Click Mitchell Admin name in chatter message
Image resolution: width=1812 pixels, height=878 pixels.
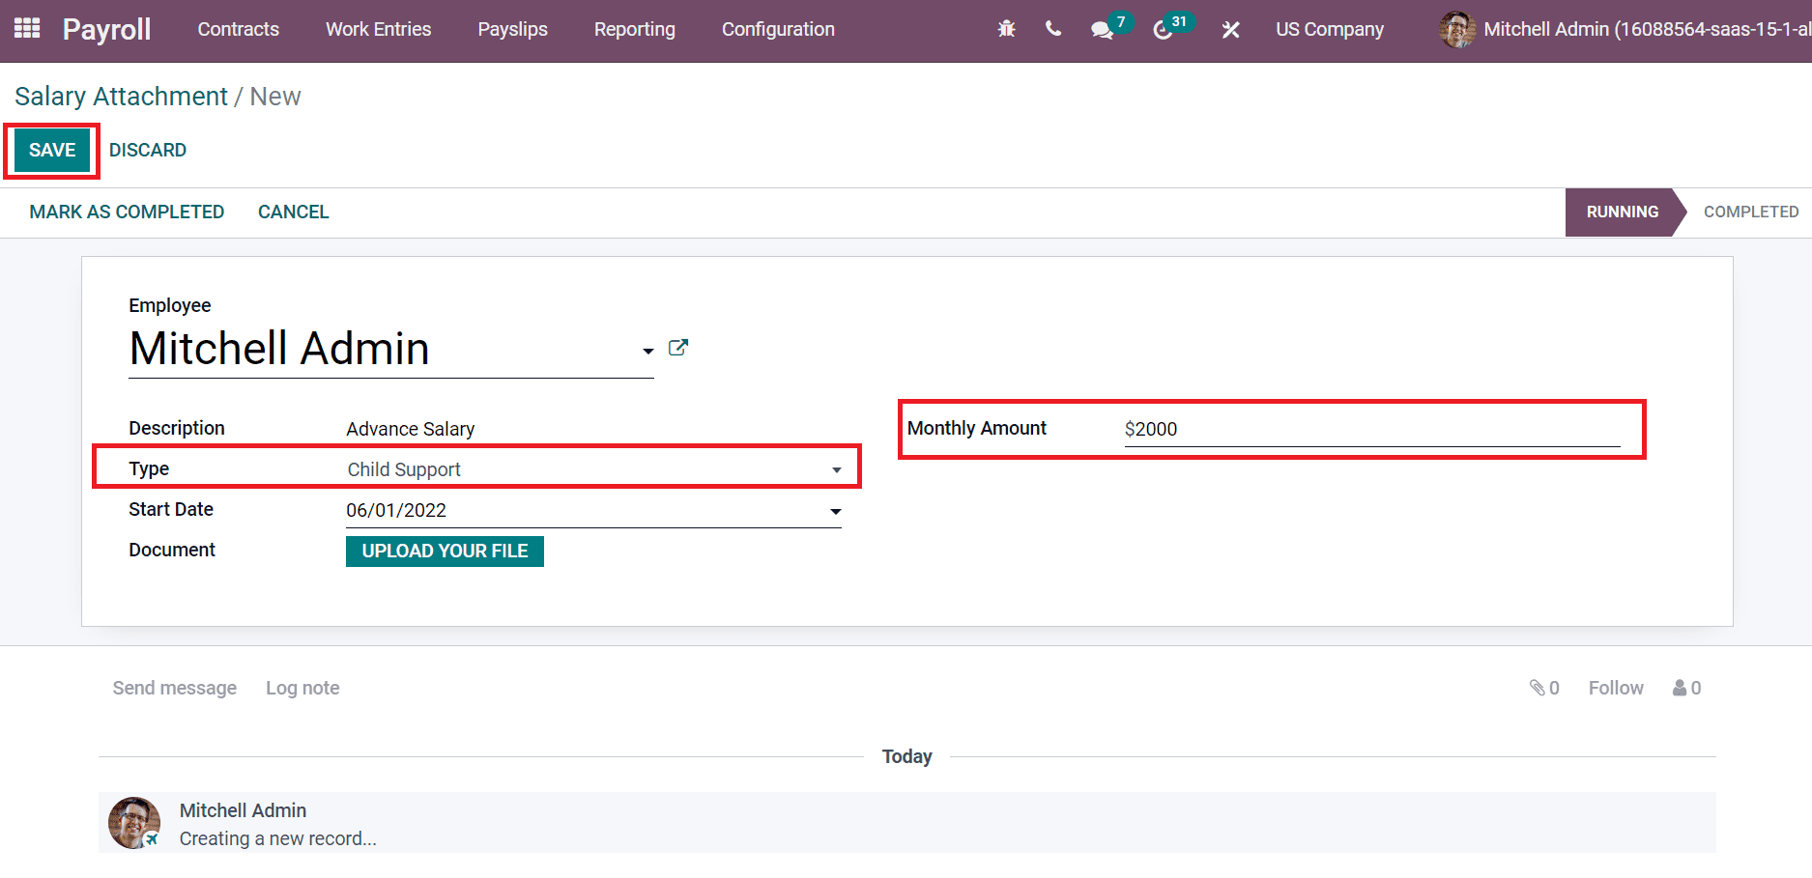(x=243, y=810)
